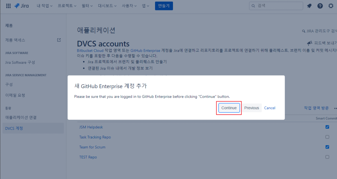Click the Bitbucket Cloud link

pyautogui.click(x=90, y=51)
